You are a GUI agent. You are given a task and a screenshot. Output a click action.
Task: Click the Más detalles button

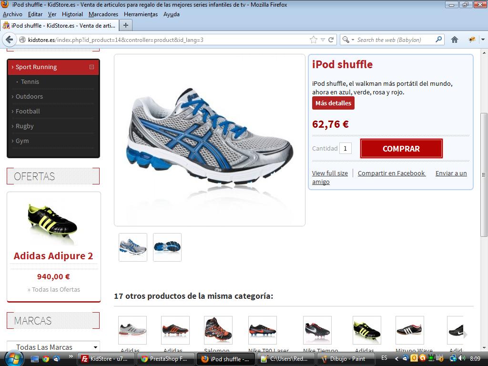pos(333,103)
